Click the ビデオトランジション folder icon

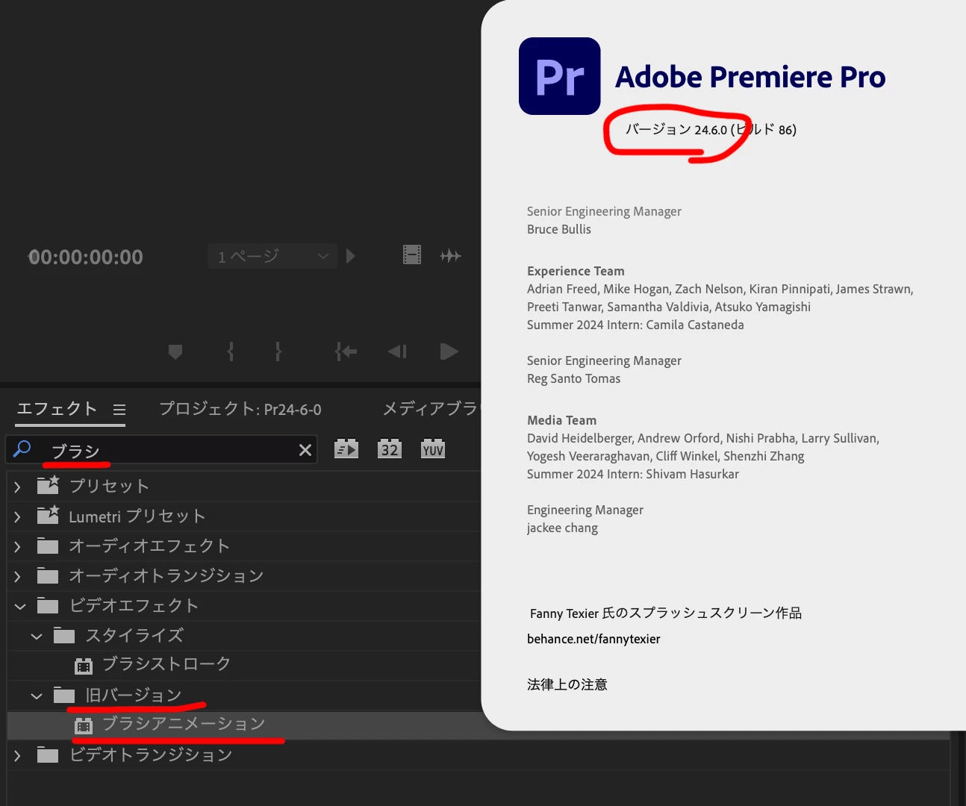coord(48,755)
